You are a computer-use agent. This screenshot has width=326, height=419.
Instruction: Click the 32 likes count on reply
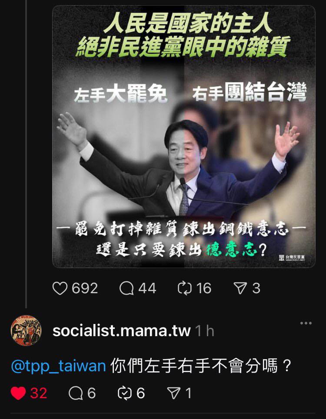pyautogui.click(x=39, y=393)
